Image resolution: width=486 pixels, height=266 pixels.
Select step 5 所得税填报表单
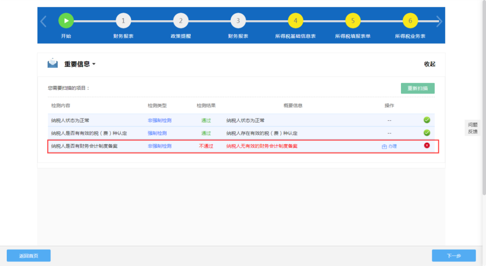point(353,21)
